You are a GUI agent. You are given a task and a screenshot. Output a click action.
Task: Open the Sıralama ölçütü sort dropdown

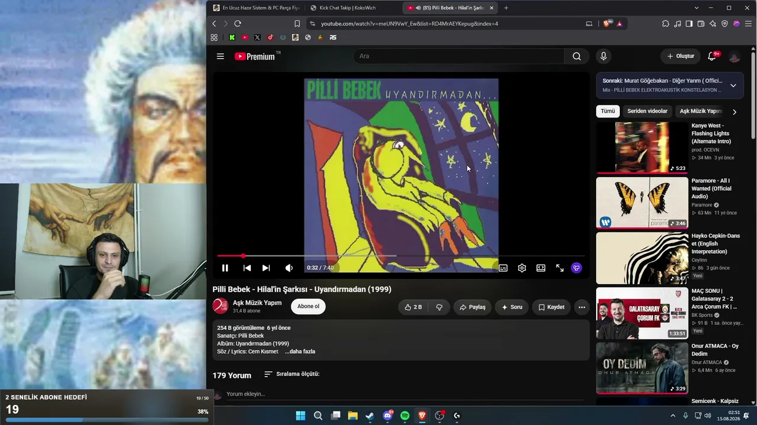[292, 374]
